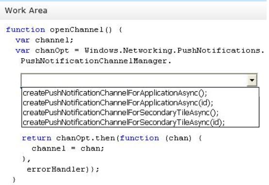Choose createPushNotificationChannelForSecondaryTileAsync(id) option
Image resolution: width=269 pixels, height=185 pixels.
click(x=124, y=122)
